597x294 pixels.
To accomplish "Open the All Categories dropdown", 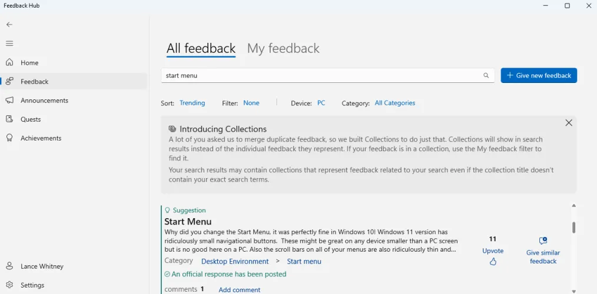I will (x=394, y=103).
